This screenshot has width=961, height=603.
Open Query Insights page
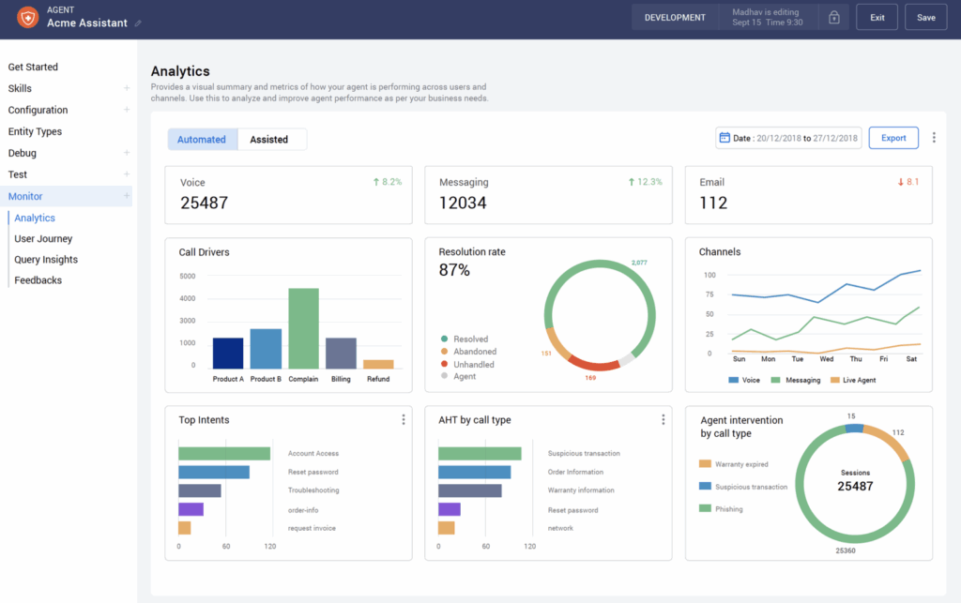pyautogui.click(x=46, y=260)
